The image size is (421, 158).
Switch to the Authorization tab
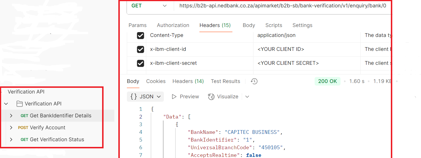tap(173, 25)
